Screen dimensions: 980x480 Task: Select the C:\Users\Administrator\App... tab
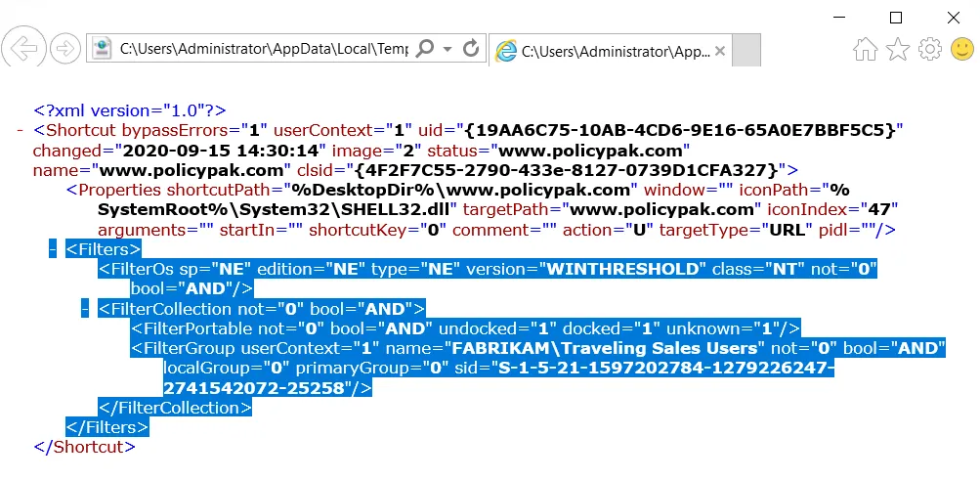click(x=610, y=51)
